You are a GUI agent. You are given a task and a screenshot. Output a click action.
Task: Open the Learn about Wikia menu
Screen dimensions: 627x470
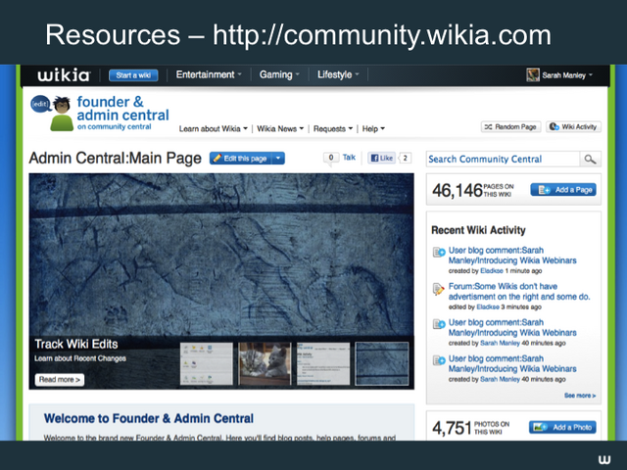pyautogui.click(x=214, y=128)
